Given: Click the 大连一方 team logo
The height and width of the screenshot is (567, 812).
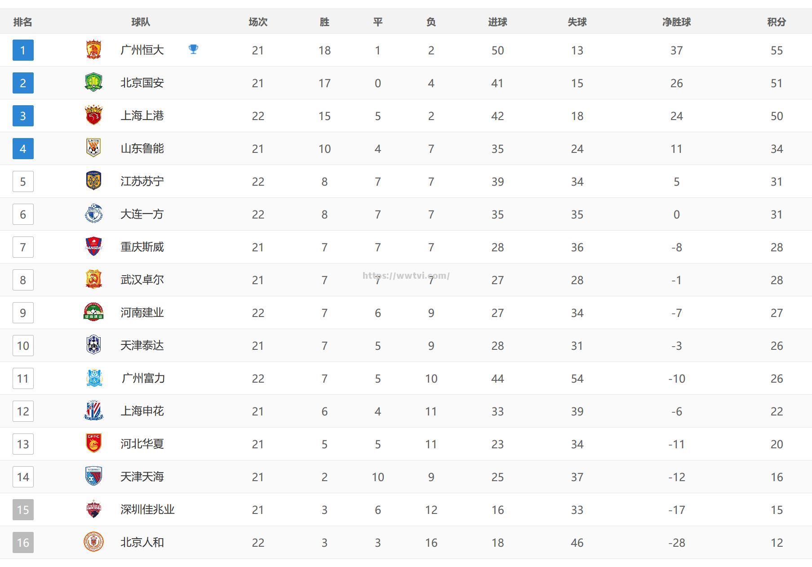Looking at the screenshot, I should [x=93, y=214].
